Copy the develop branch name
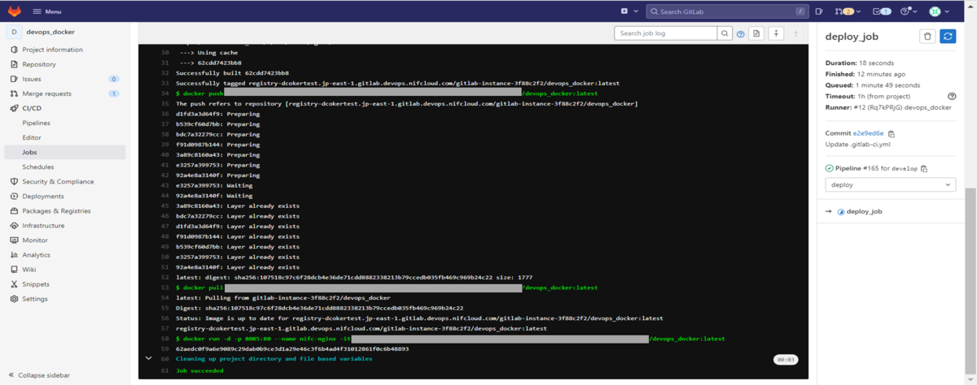The image size is (977, 385). (x=924, y=168)
